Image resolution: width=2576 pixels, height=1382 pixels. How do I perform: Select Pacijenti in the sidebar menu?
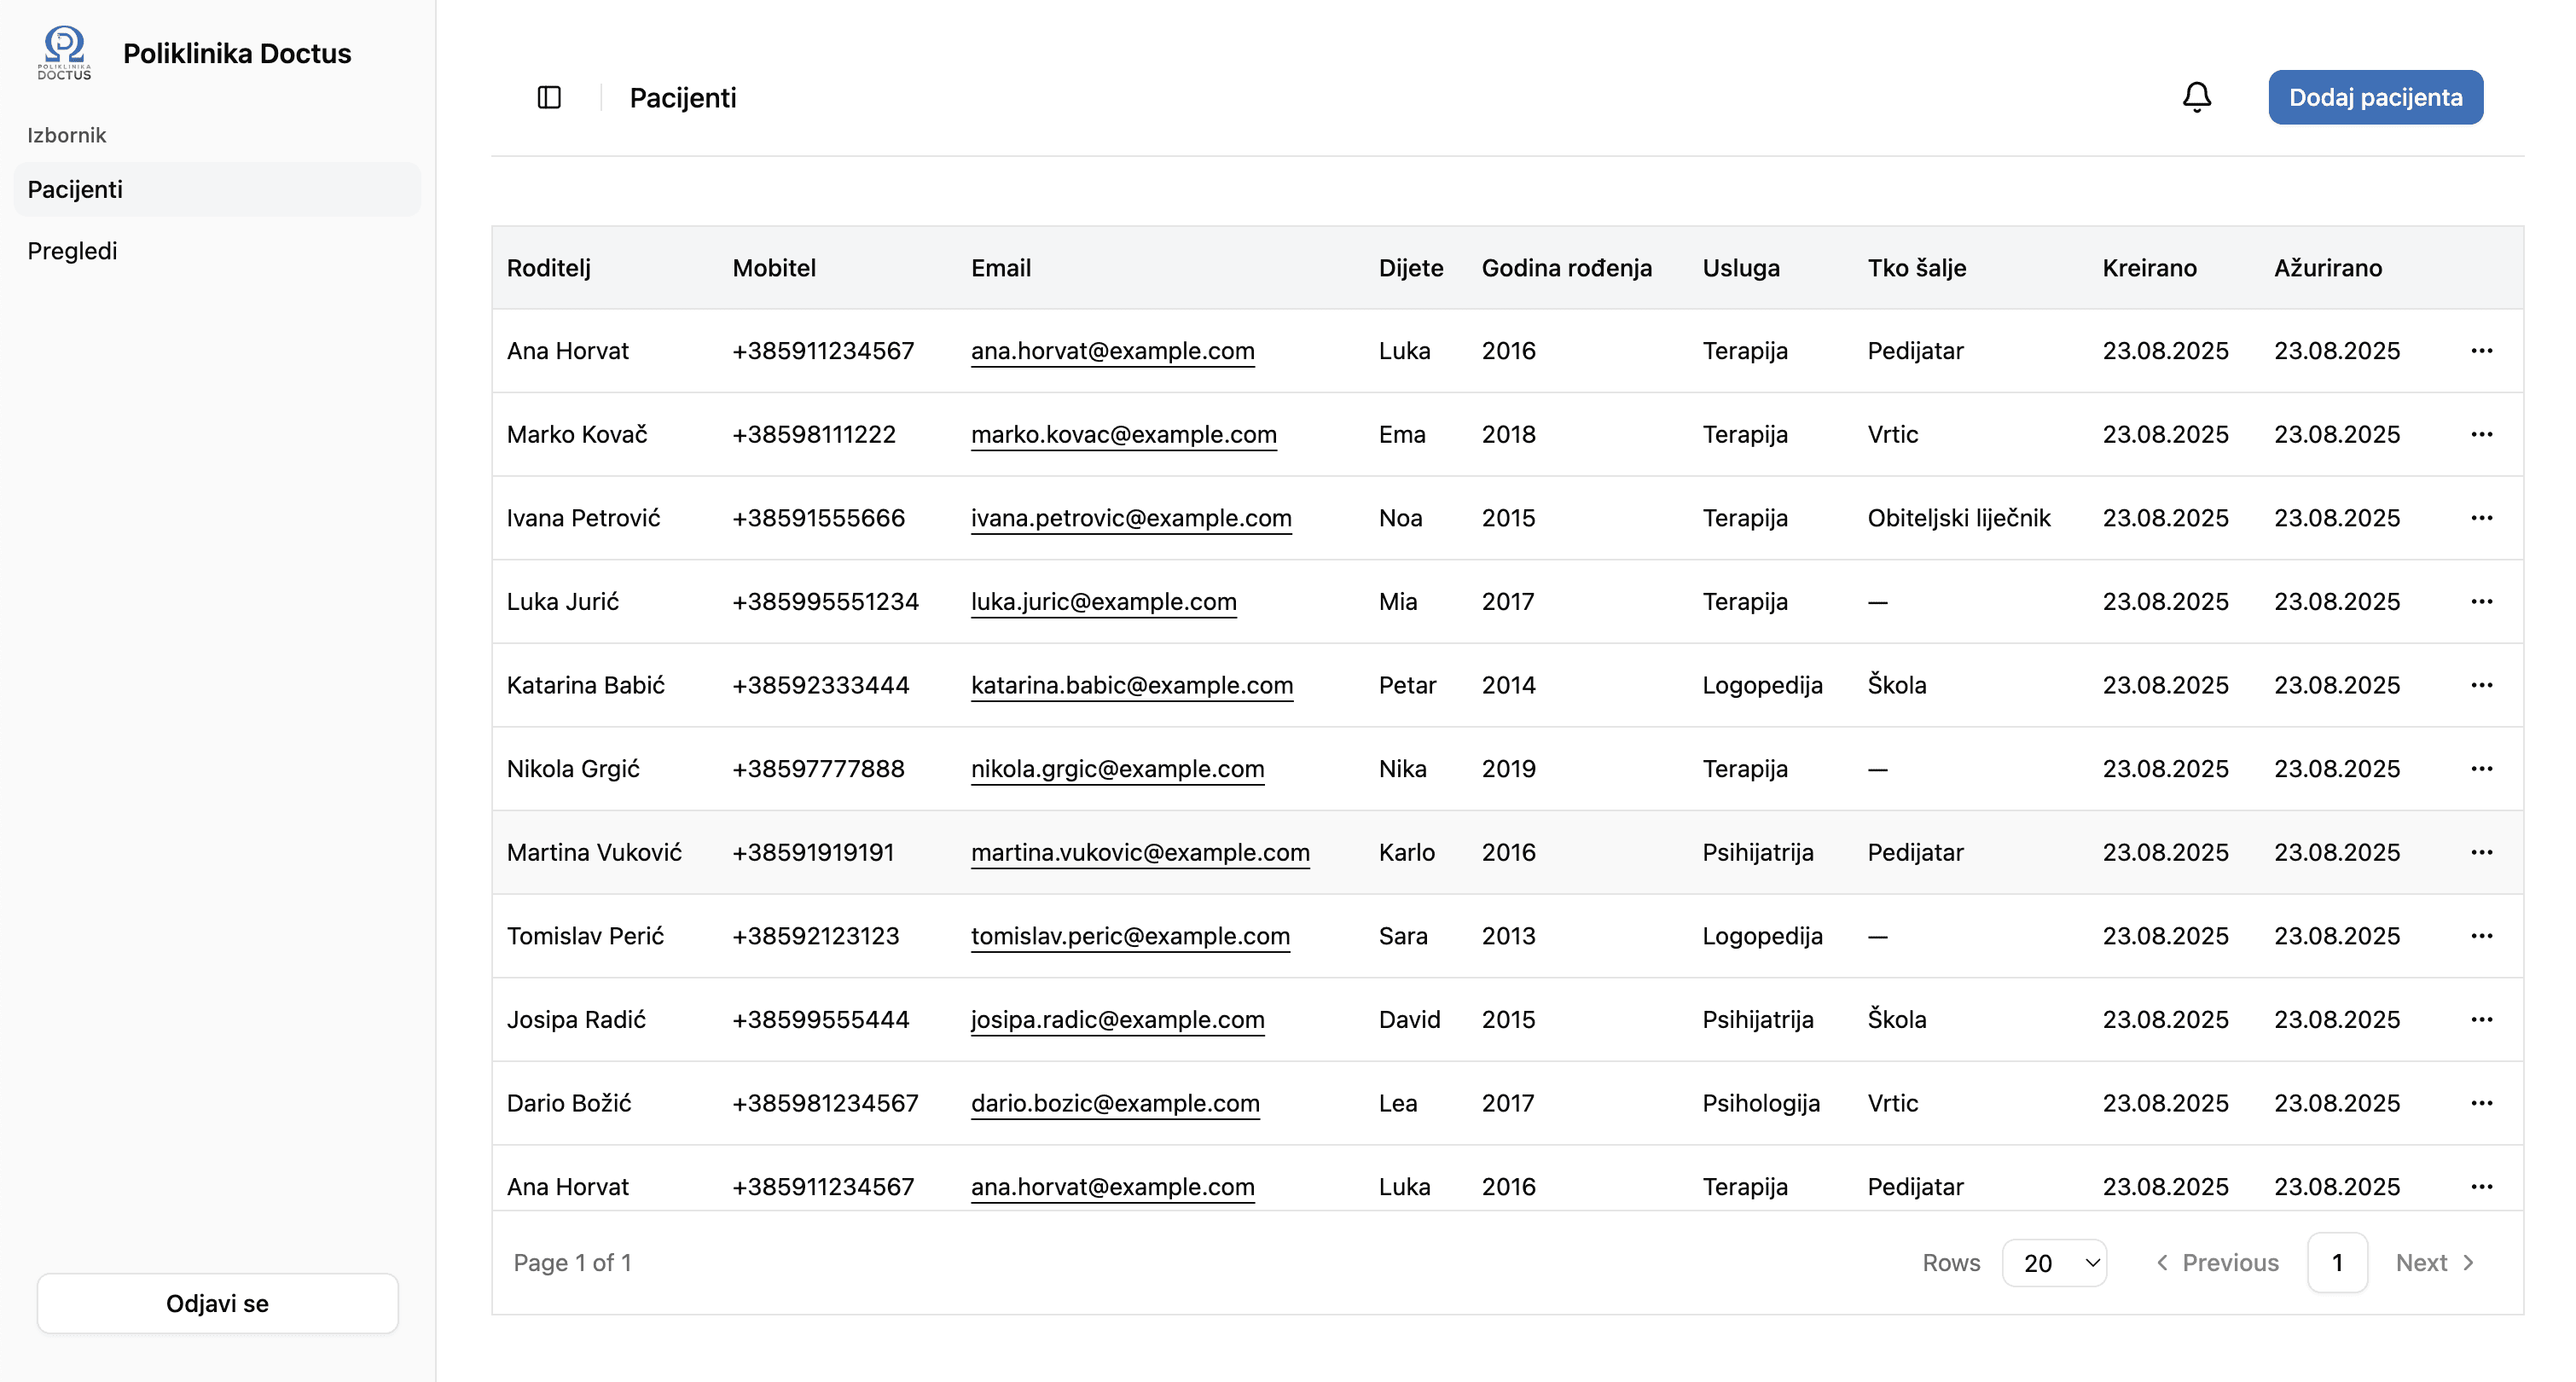pyautogui.click(x=75, y=189)
